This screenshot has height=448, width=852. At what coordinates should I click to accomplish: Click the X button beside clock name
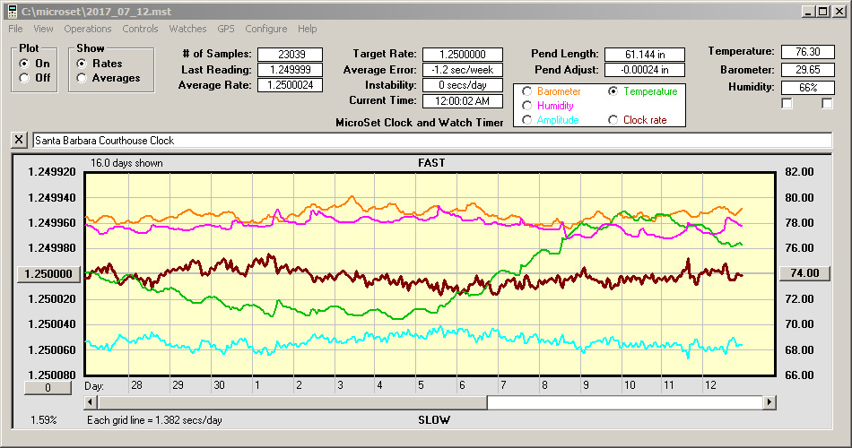click(19, 140)
